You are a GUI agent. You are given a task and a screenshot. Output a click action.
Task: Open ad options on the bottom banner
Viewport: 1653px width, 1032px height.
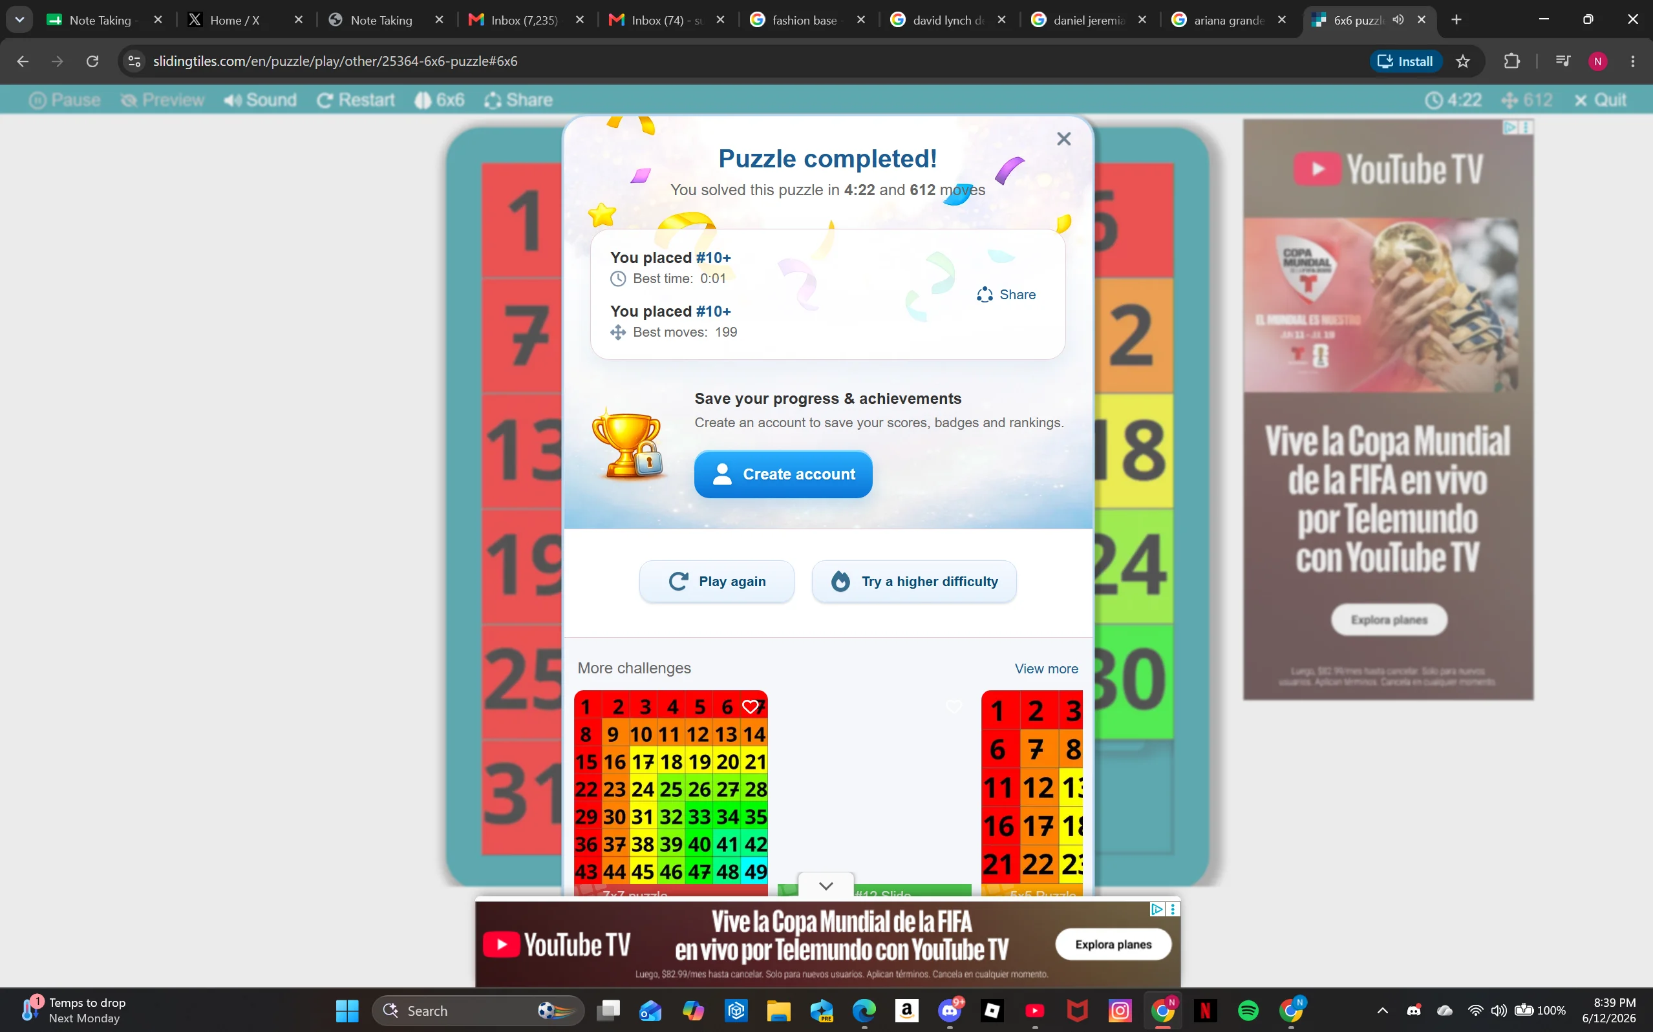1173,909
